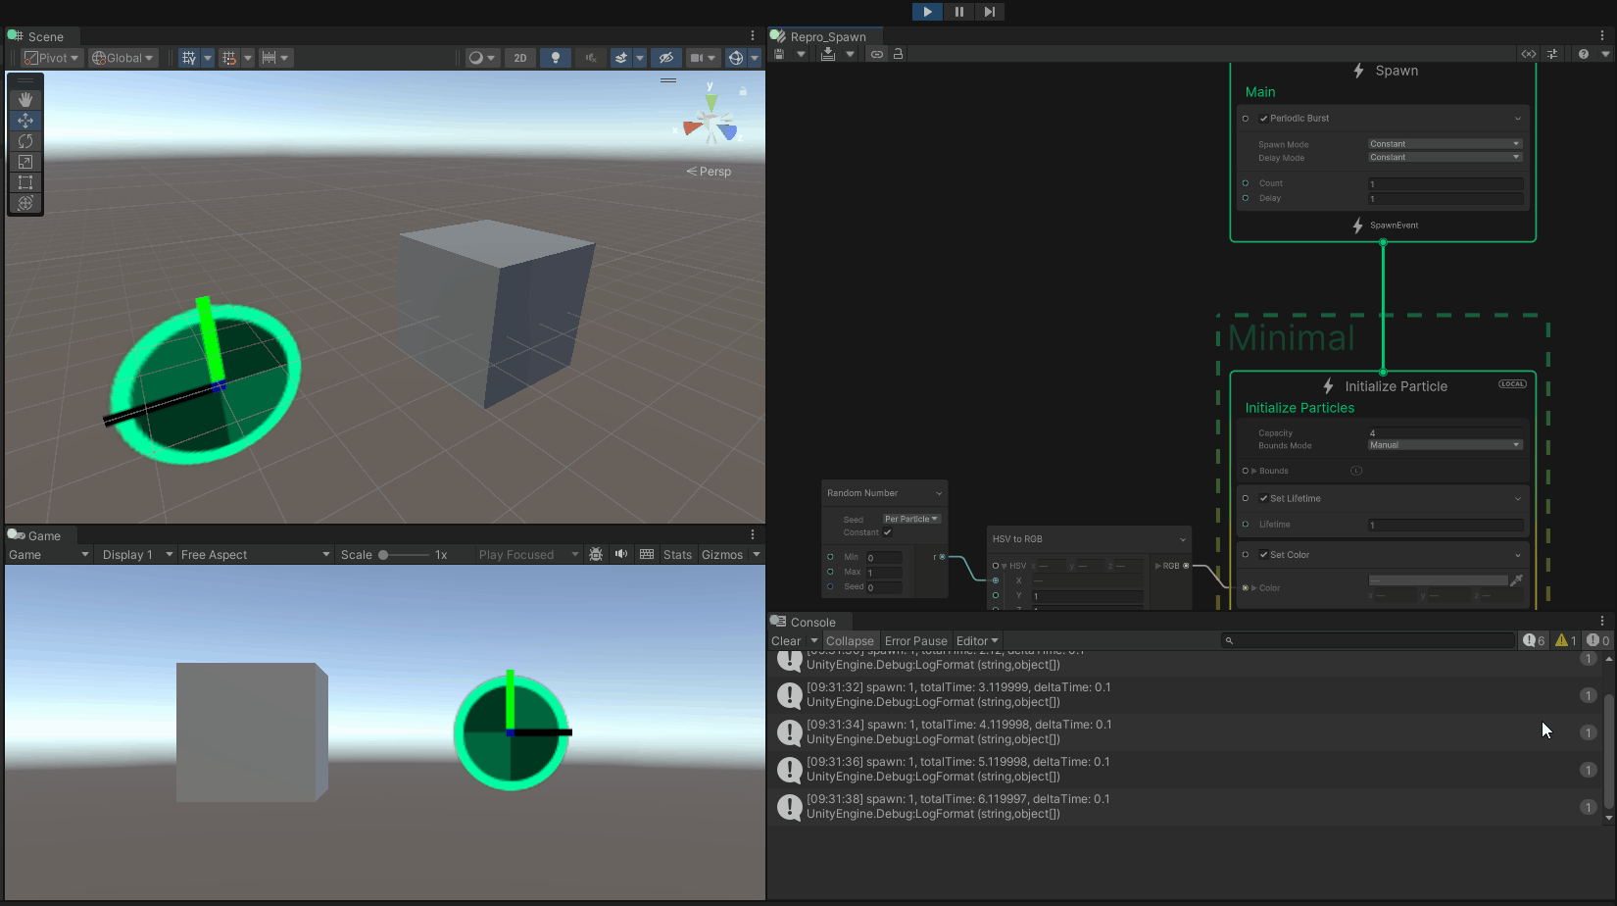Viewport: 1617px width, 906px height.
Task: Open the Free Aspect dropdown
Action: coord(255,554)
